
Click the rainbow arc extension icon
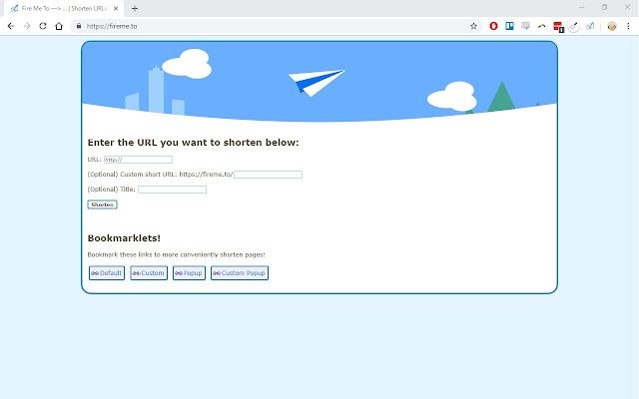coord(541,26)
